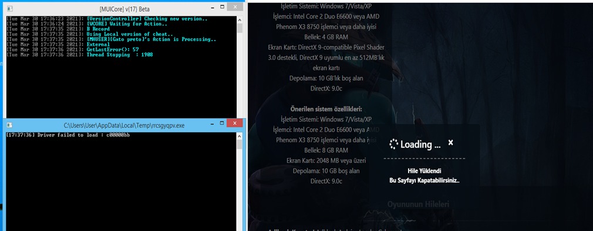Click the 'Hile Yüklendi' message text
The image size is (593, 231).
coord(424,171)
